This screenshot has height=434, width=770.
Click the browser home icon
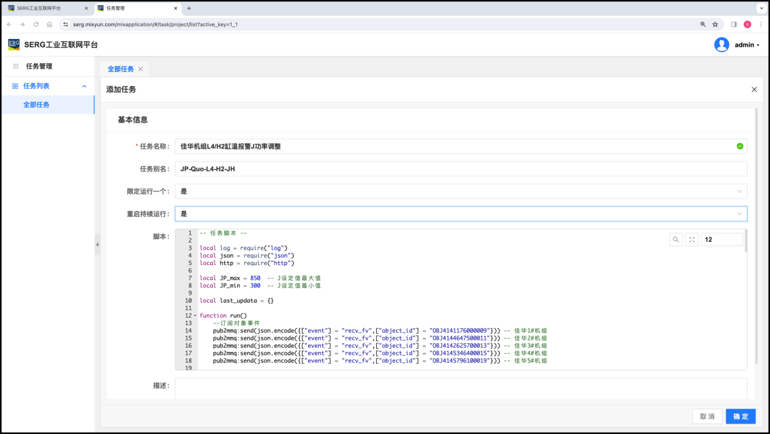point(50,24)
